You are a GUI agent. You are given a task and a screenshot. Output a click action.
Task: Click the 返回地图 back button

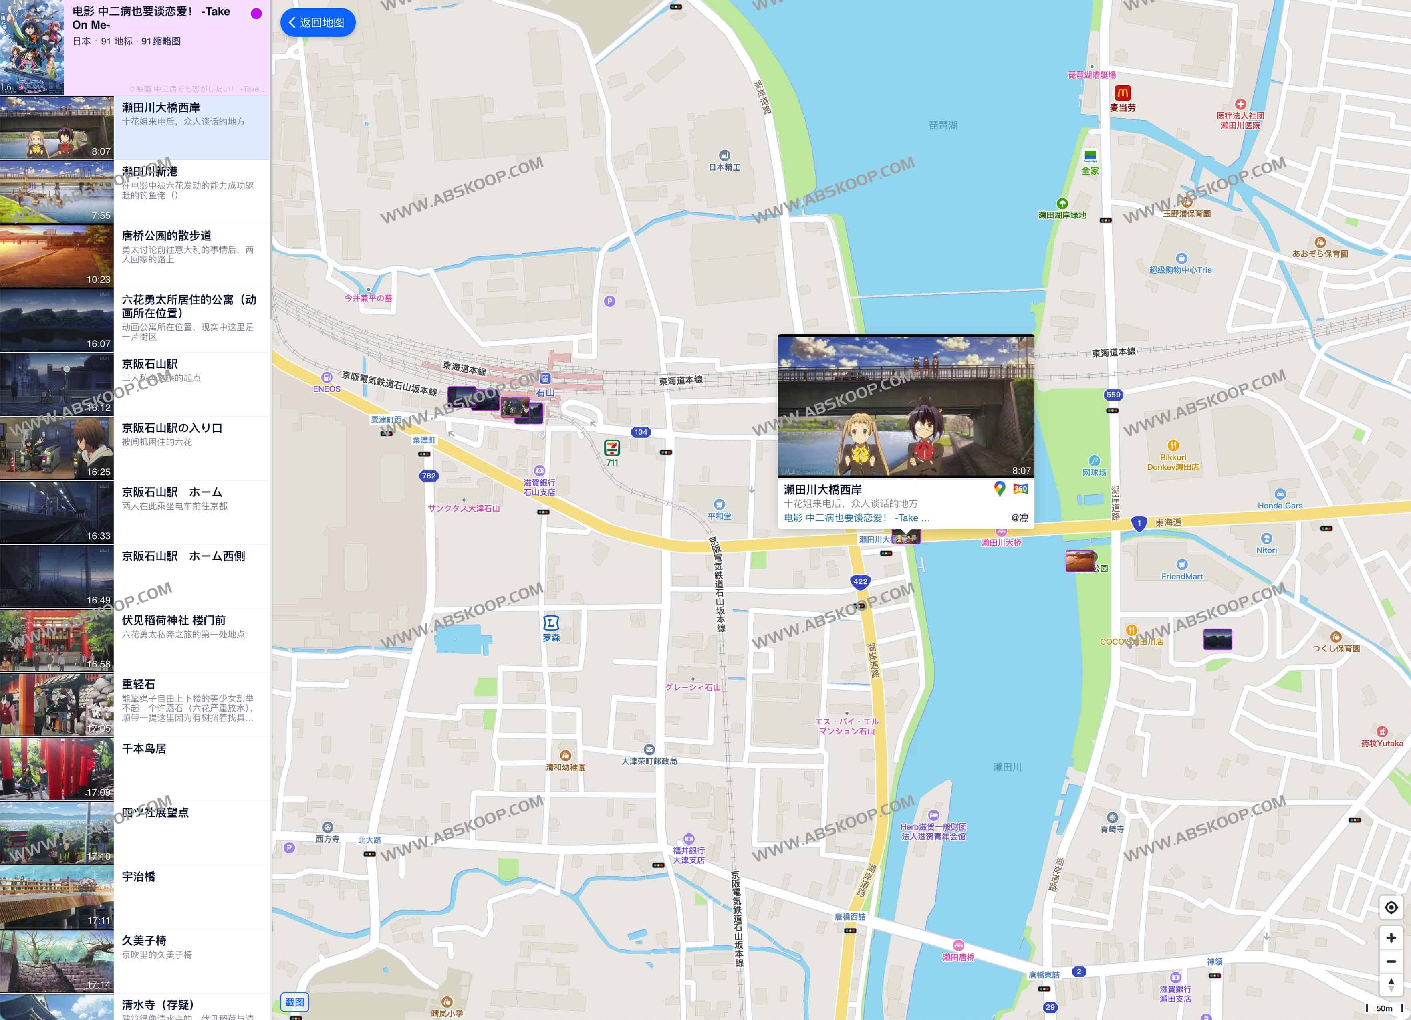pos(318,22)
